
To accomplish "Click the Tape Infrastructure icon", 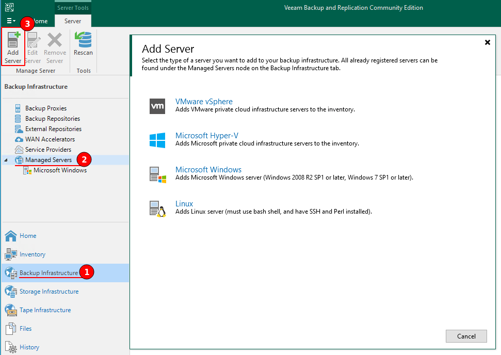I will coord(11,310).
